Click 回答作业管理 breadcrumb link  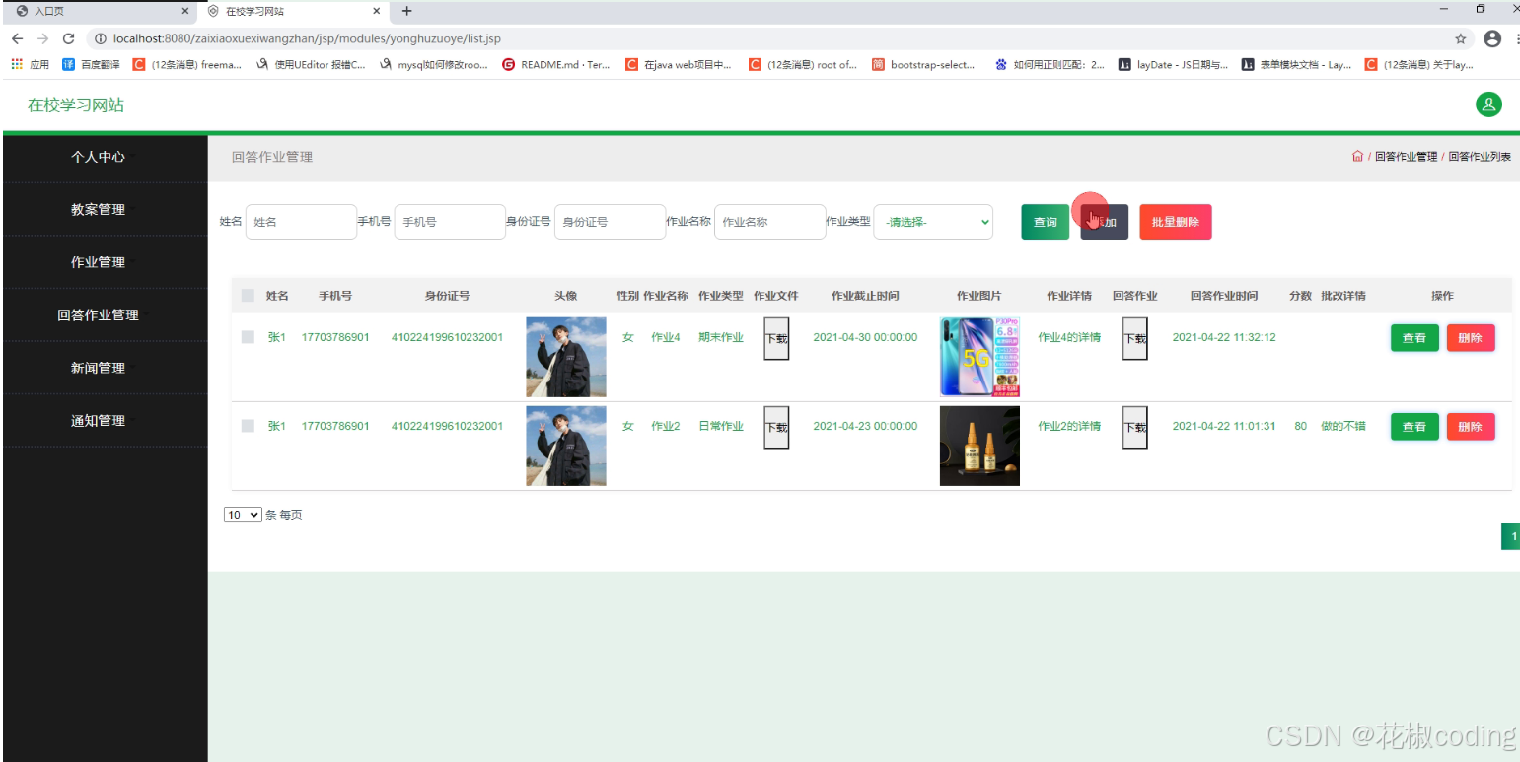pyautogui.click(x=1406, y=157)
